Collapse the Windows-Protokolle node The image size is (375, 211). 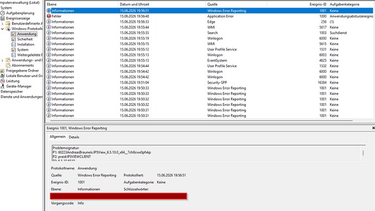2,29
